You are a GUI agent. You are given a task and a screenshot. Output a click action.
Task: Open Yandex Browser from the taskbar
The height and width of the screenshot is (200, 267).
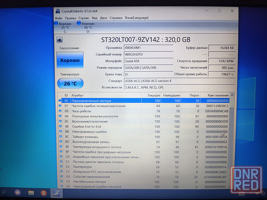click(x=43, y=193)
